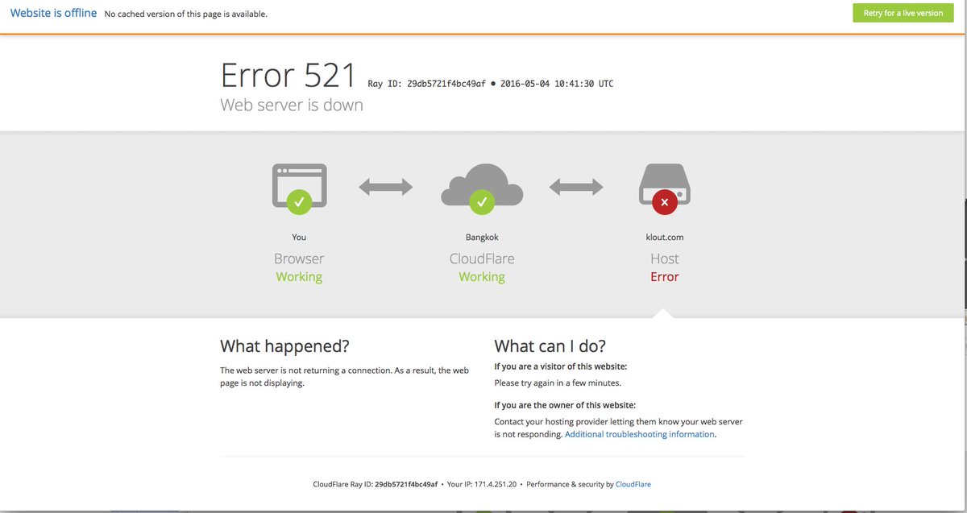This screenshot has height=513, width=967.
Task: Click the host server drive icon
Action: point(665,184)
